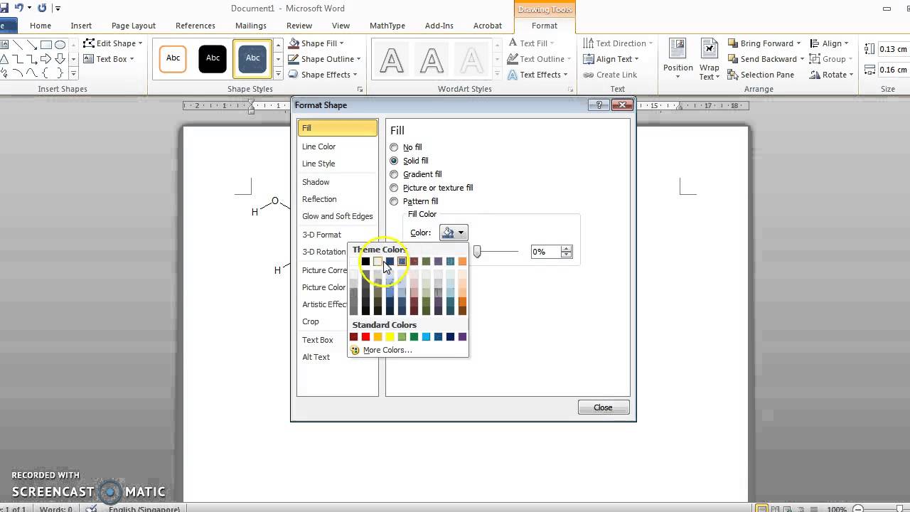Image resolution: width=910 pixels, height=512 pixels.
Task: Select the dark red standard color swatch
Action: [353, 336]
